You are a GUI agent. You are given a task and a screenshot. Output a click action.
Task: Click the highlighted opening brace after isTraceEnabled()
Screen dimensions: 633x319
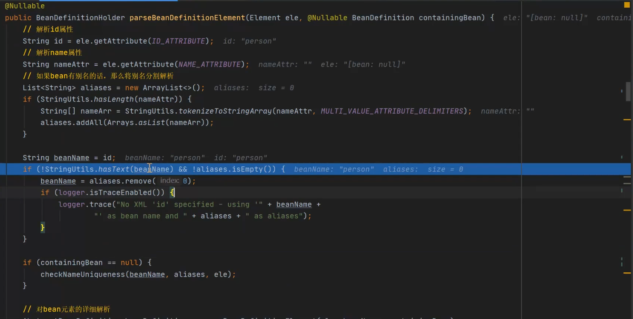click(172, 193)
